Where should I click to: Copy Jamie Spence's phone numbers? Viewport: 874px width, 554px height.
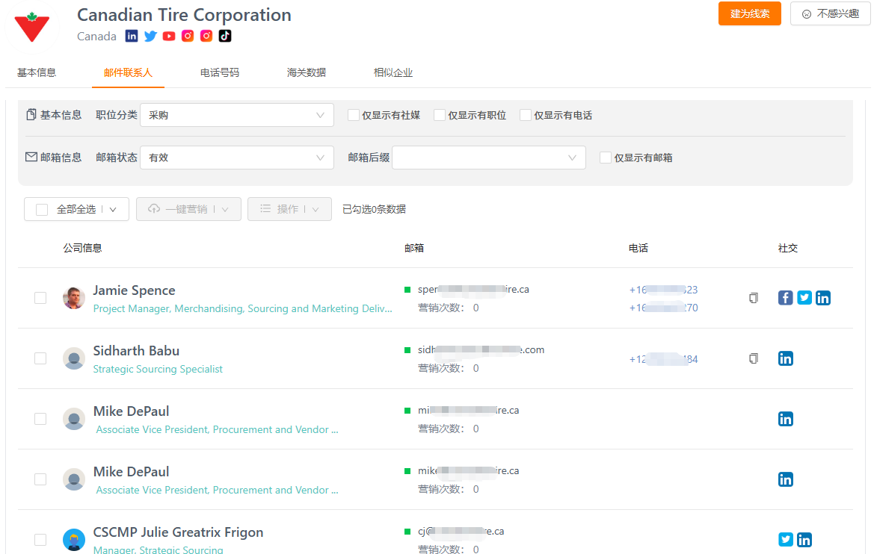tap(754, 298)
